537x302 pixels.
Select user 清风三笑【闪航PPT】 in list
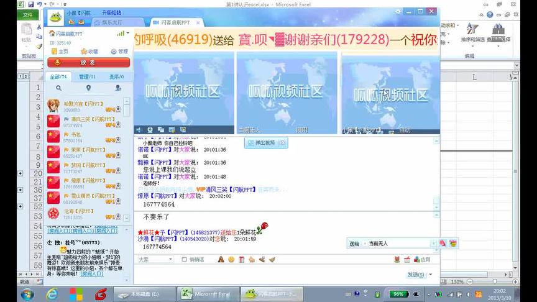pos(85,122)
